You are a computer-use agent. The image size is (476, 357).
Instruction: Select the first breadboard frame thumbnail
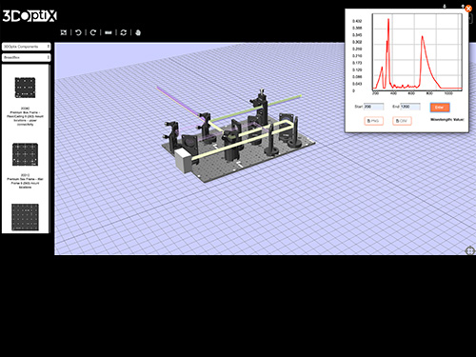click(x=25, y=88)
